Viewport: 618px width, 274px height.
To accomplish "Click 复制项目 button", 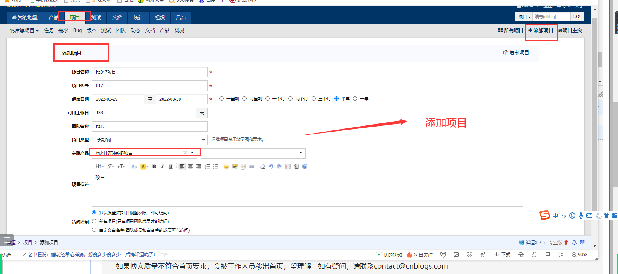I will pyautogui.click(x=516, y=53).
